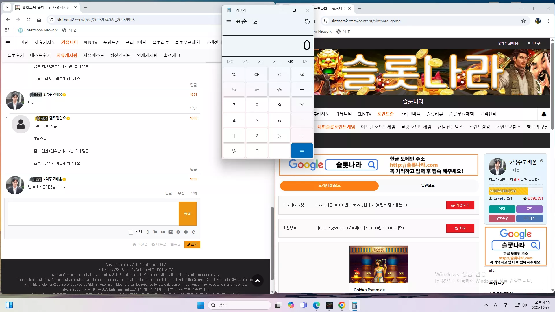Open the Copilot icon on the taskbar
Viewport: 555px width, 312px height.
pyautogui.click(x=291, y=305)
